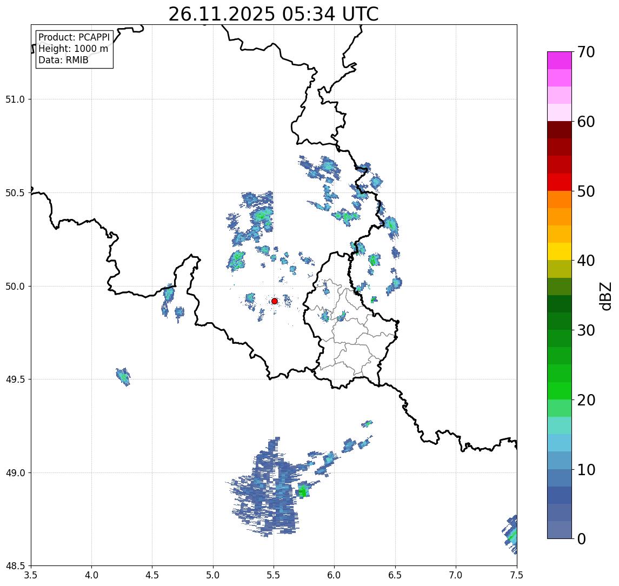Click the longitude axis label 5.0
Image resolution: width=619 pixels, height=586 pixels.
pyautogui.click(x=213, y=575)
